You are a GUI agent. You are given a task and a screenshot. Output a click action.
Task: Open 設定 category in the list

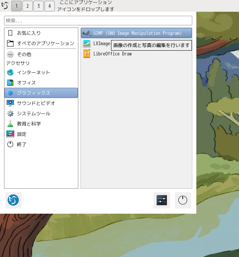click(x=41, y=134)
